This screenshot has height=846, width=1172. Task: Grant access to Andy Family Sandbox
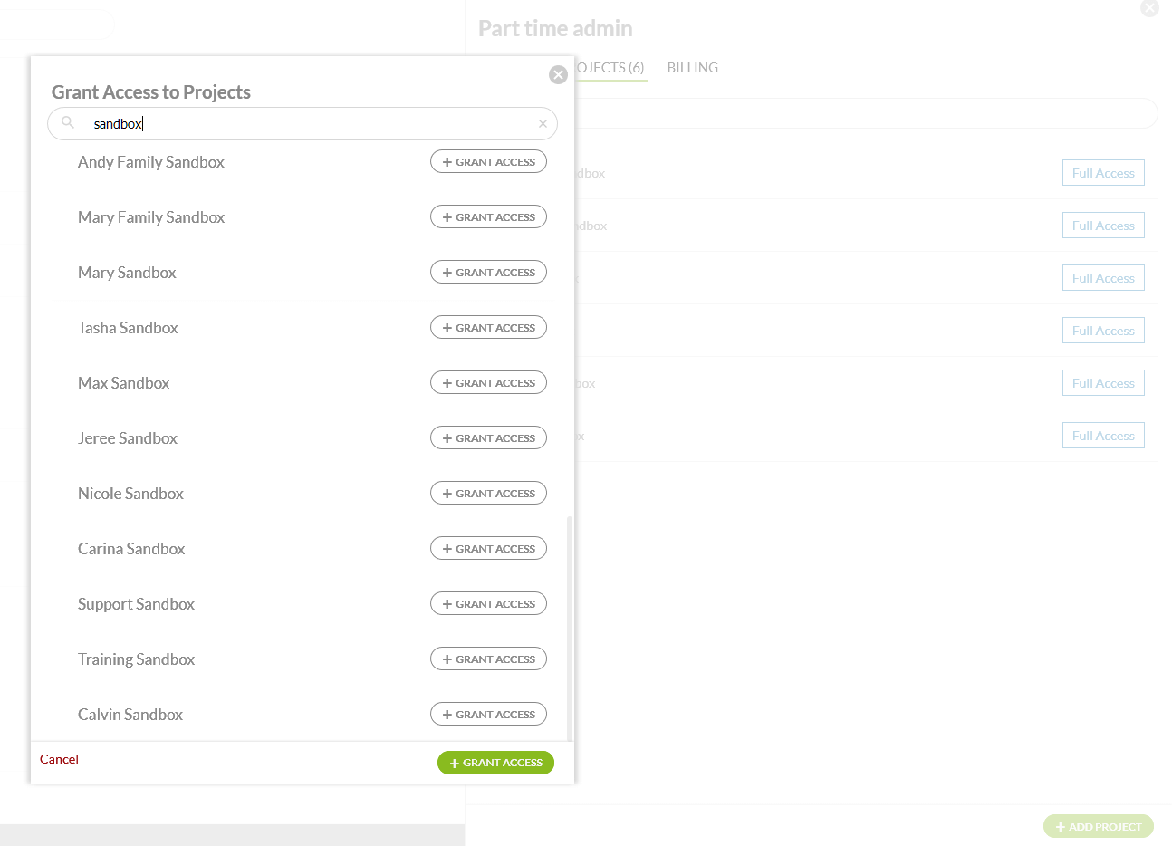coord(488,162)
